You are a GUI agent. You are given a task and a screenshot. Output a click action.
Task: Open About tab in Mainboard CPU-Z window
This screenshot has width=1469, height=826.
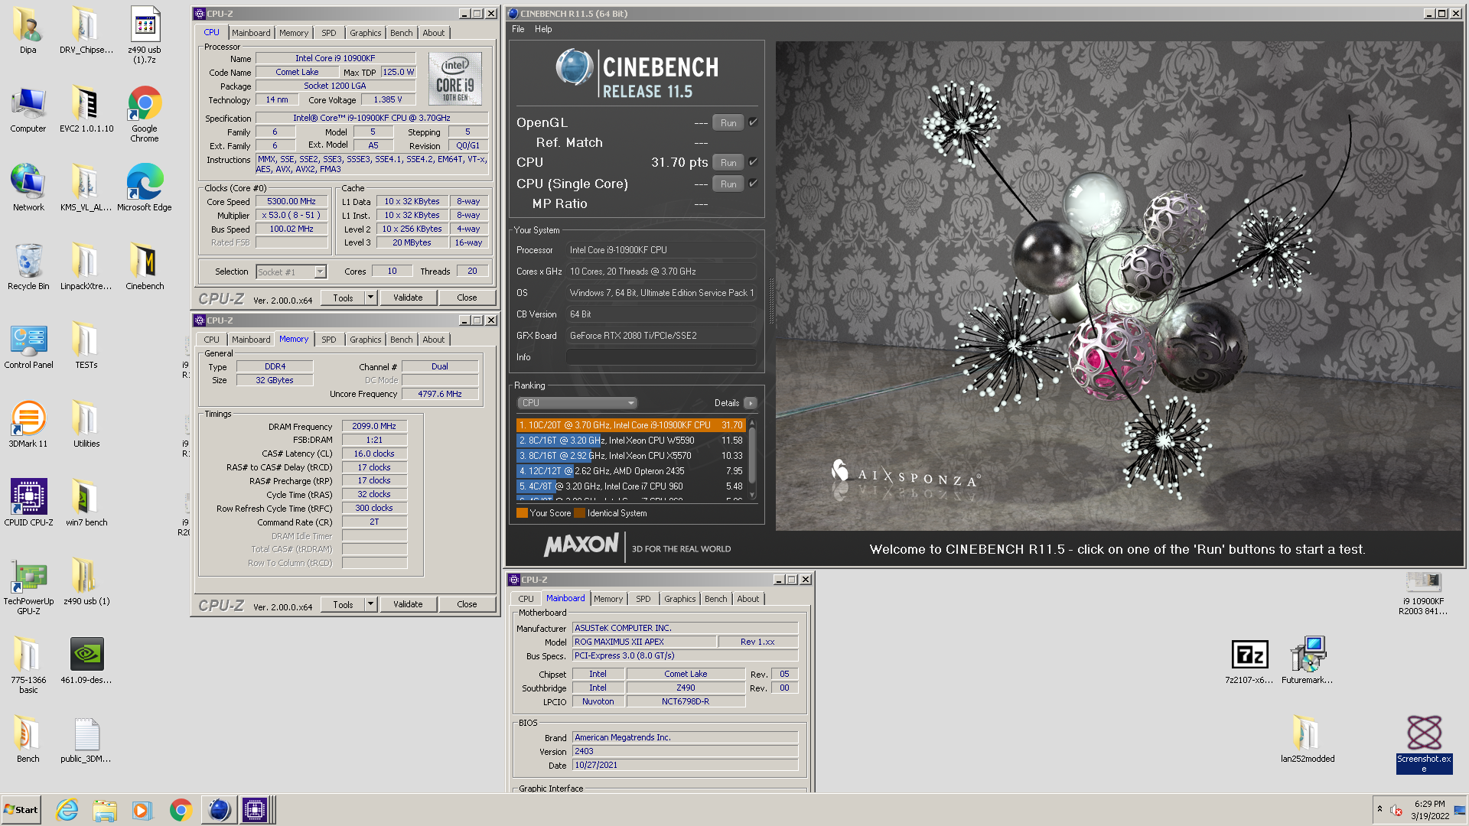point(748,599)
